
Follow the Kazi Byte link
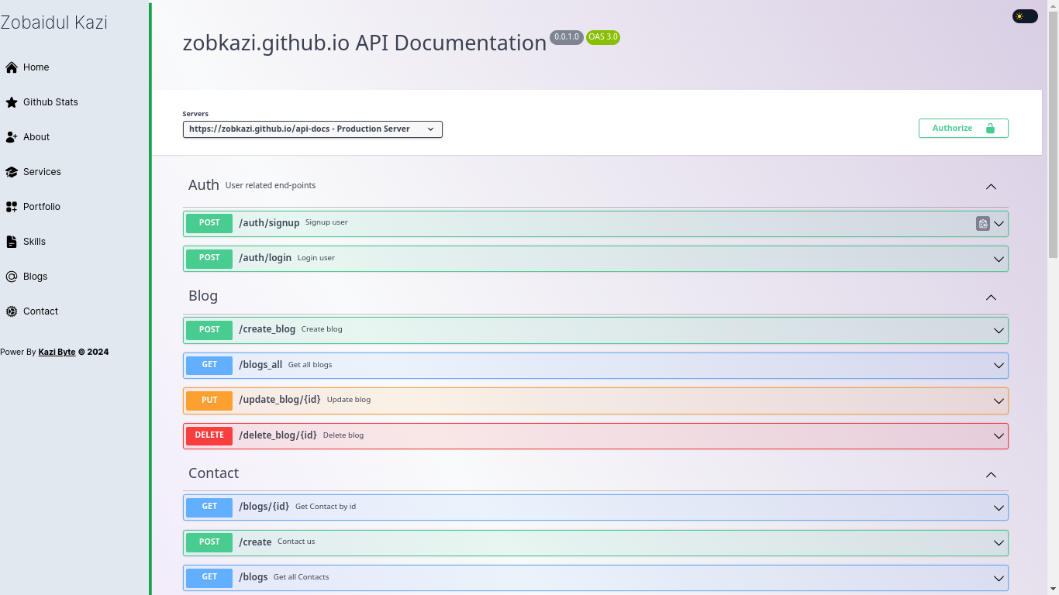click(x=57, y=352)
